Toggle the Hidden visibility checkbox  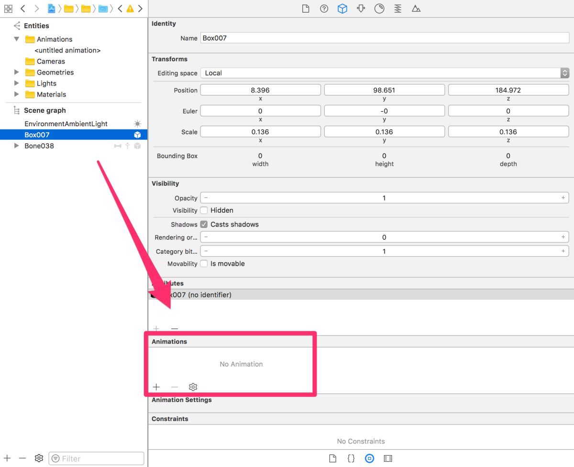click(x=204, y=210)
